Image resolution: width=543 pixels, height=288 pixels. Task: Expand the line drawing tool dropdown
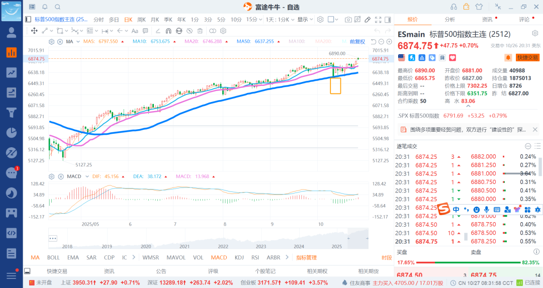(x=51, y=31)
